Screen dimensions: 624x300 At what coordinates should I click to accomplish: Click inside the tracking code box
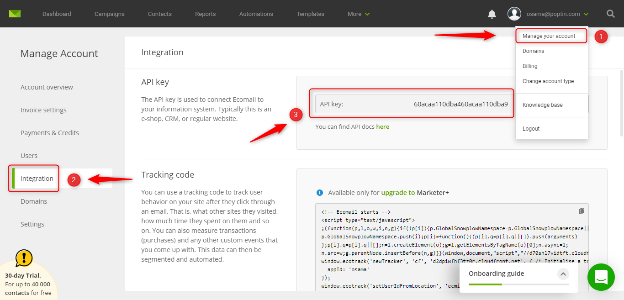coord(452,247)
